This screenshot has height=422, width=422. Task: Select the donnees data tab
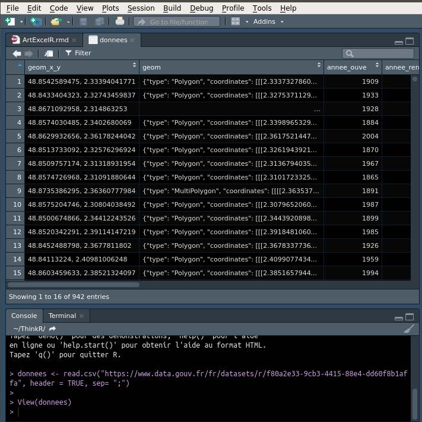point(111,40)
